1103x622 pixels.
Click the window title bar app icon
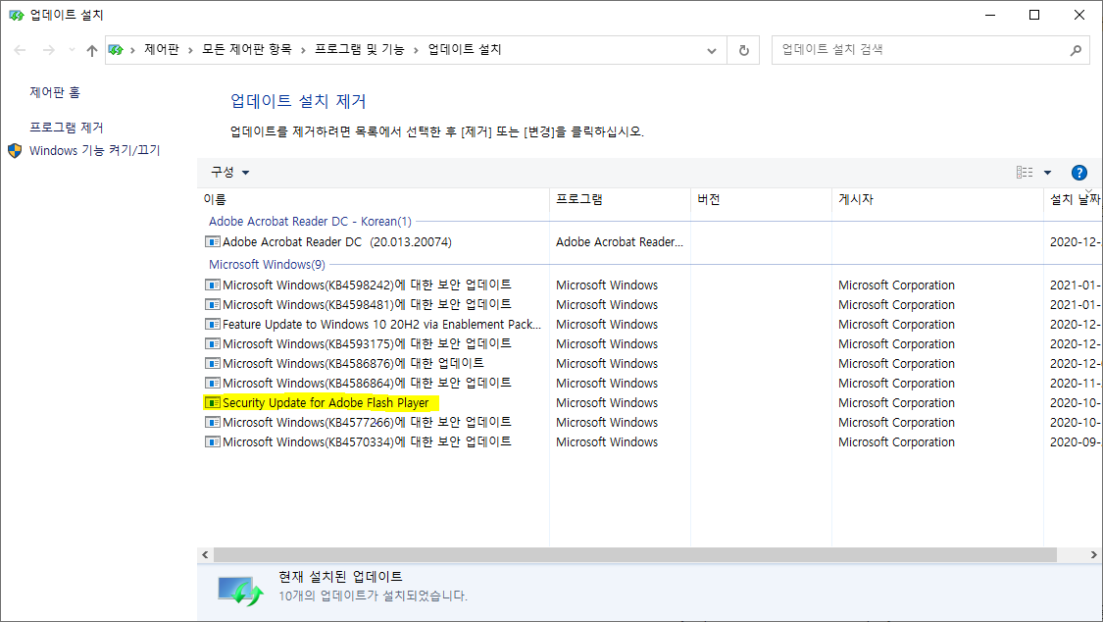click(x=17, y=15)
